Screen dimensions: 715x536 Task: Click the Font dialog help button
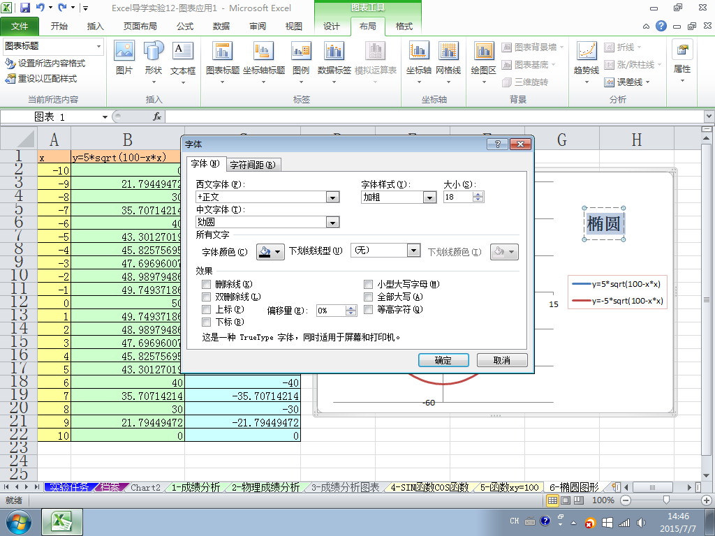[497, 144]
